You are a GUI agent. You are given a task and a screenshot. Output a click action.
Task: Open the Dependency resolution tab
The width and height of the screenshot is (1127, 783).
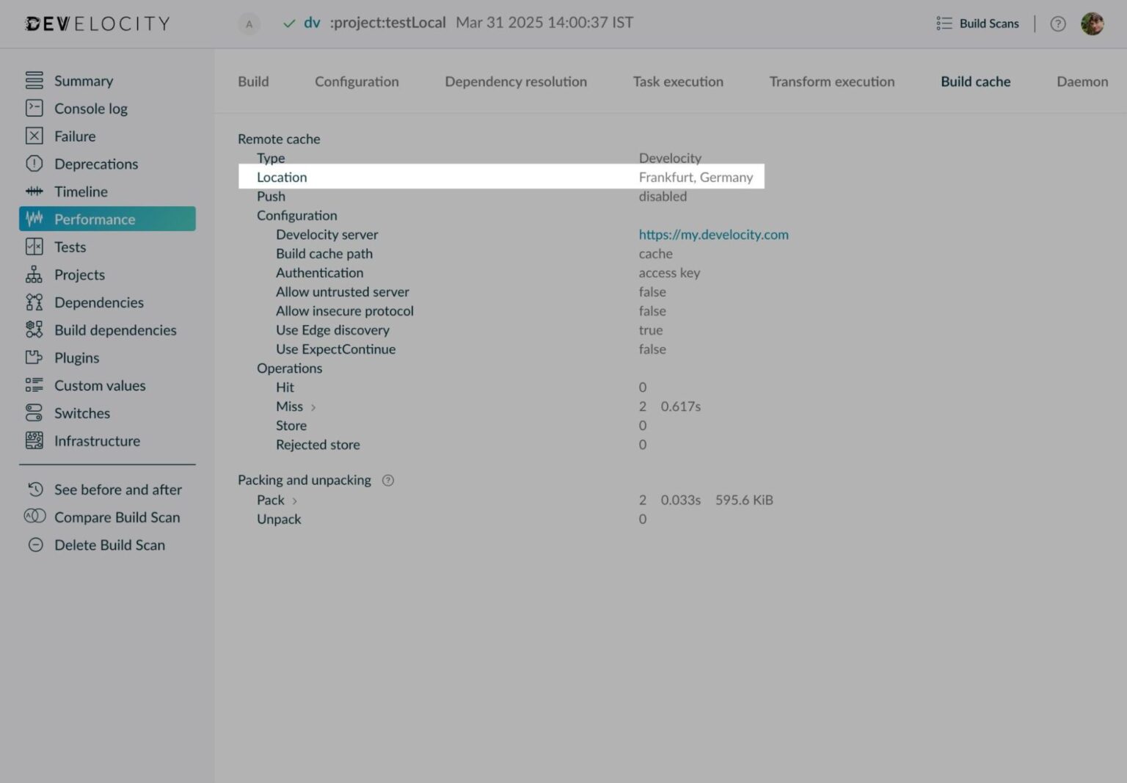click(x=515, y=81)
